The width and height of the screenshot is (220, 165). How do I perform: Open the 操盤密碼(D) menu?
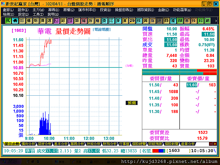(124, 10)
